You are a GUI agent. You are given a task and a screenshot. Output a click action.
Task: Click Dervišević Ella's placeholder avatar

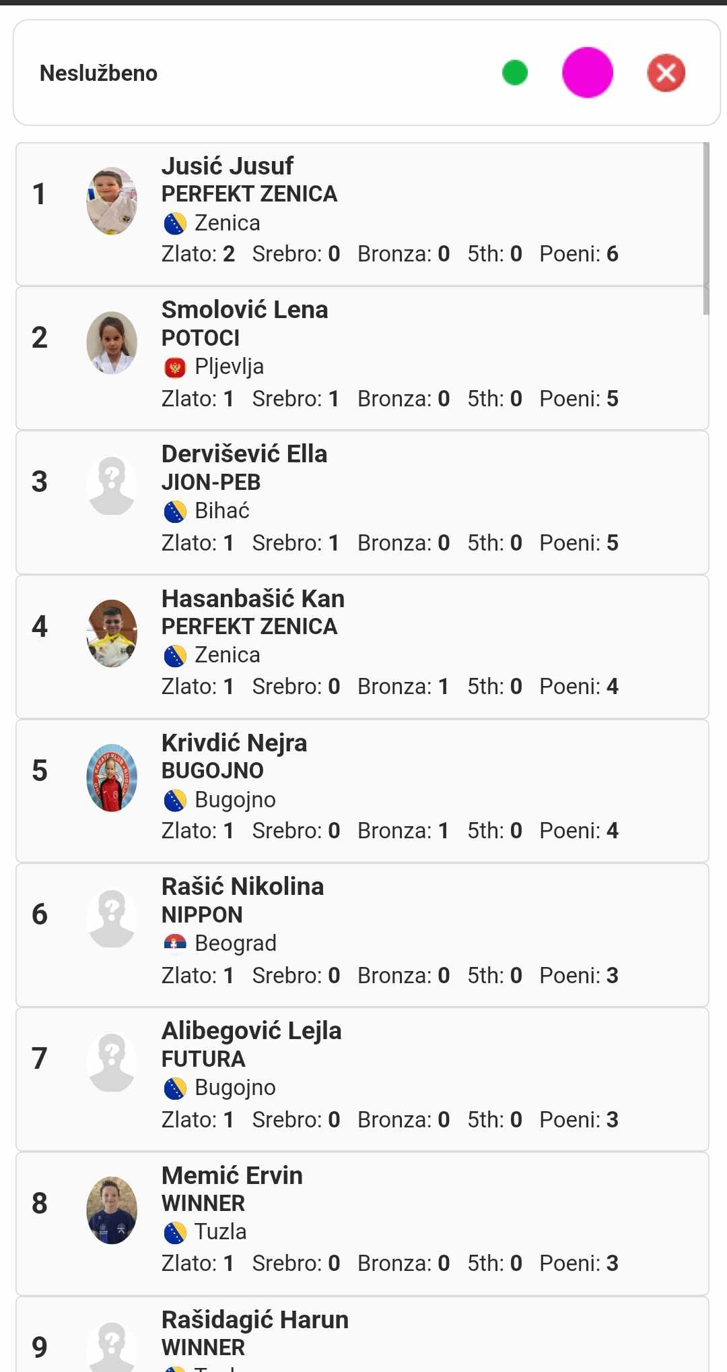[x=112, y=486]
